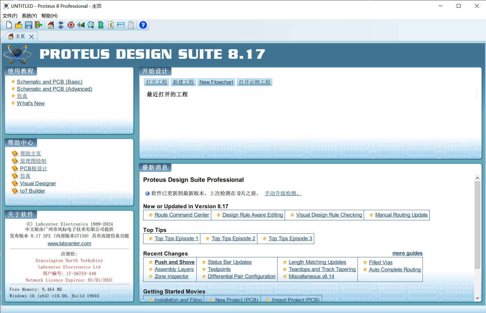Open Schematic and PCB (Advanced) tutorial
486x313 pixels.
[54, 89]
